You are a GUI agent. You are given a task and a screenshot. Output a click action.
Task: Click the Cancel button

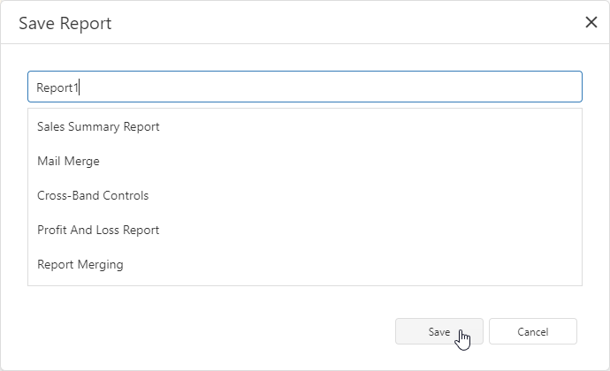pos(532,331)
